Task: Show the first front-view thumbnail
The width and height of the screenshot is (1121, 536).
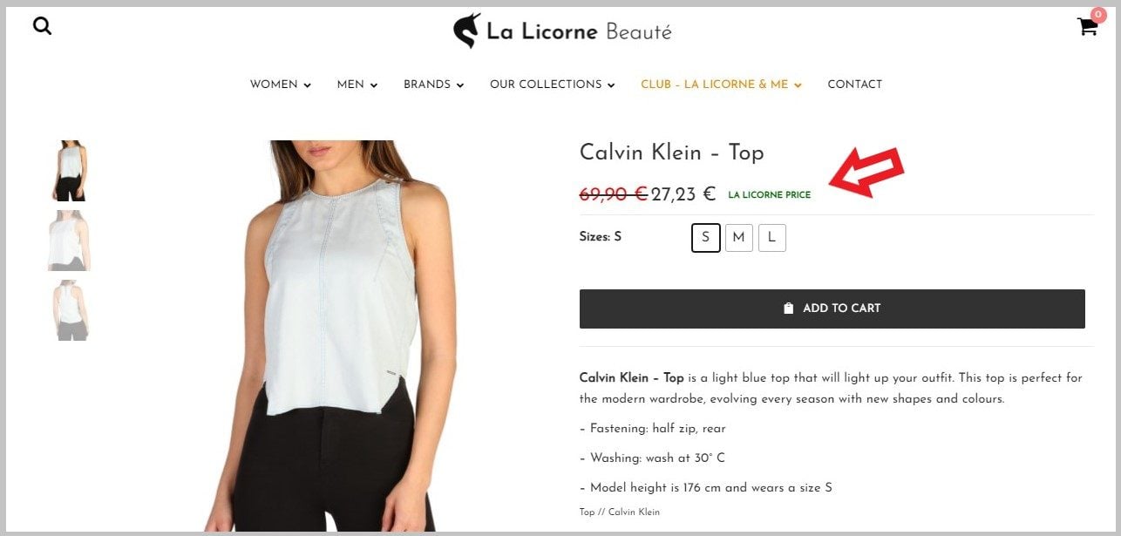Action: [x=69, y=171]
